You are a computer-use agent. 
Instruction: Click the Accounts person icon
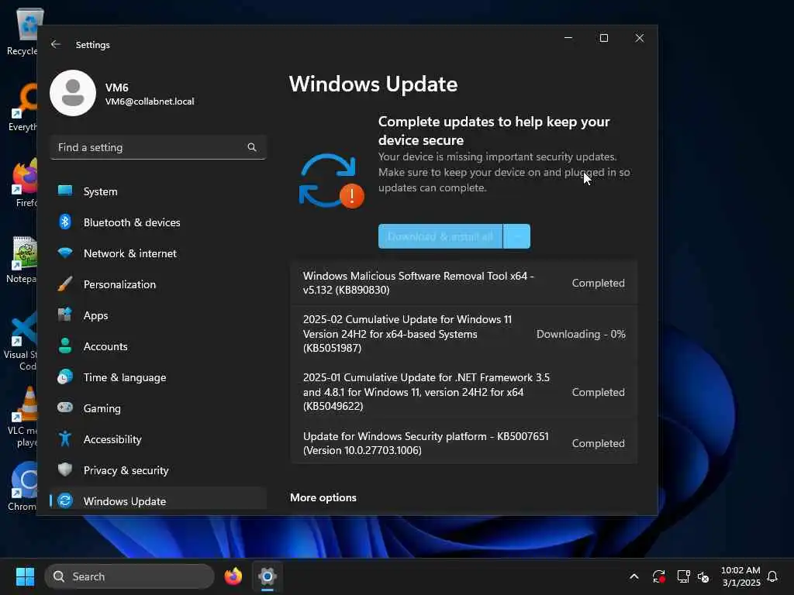tap(65, 346)
